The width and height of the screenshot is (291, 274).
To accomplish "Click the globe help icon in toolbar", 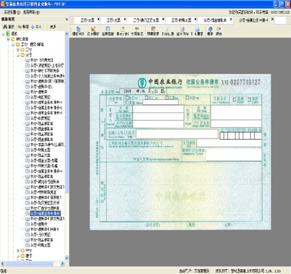I will [210, 29].
